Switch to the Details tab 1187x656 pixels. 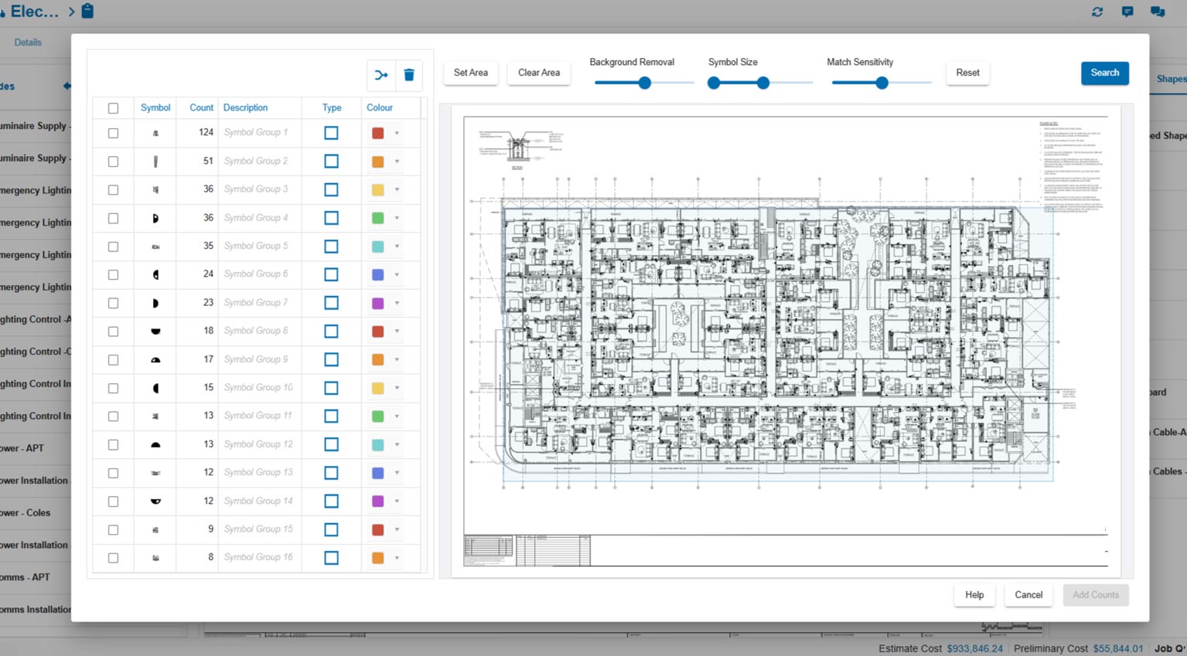click(x=28, y=42)
